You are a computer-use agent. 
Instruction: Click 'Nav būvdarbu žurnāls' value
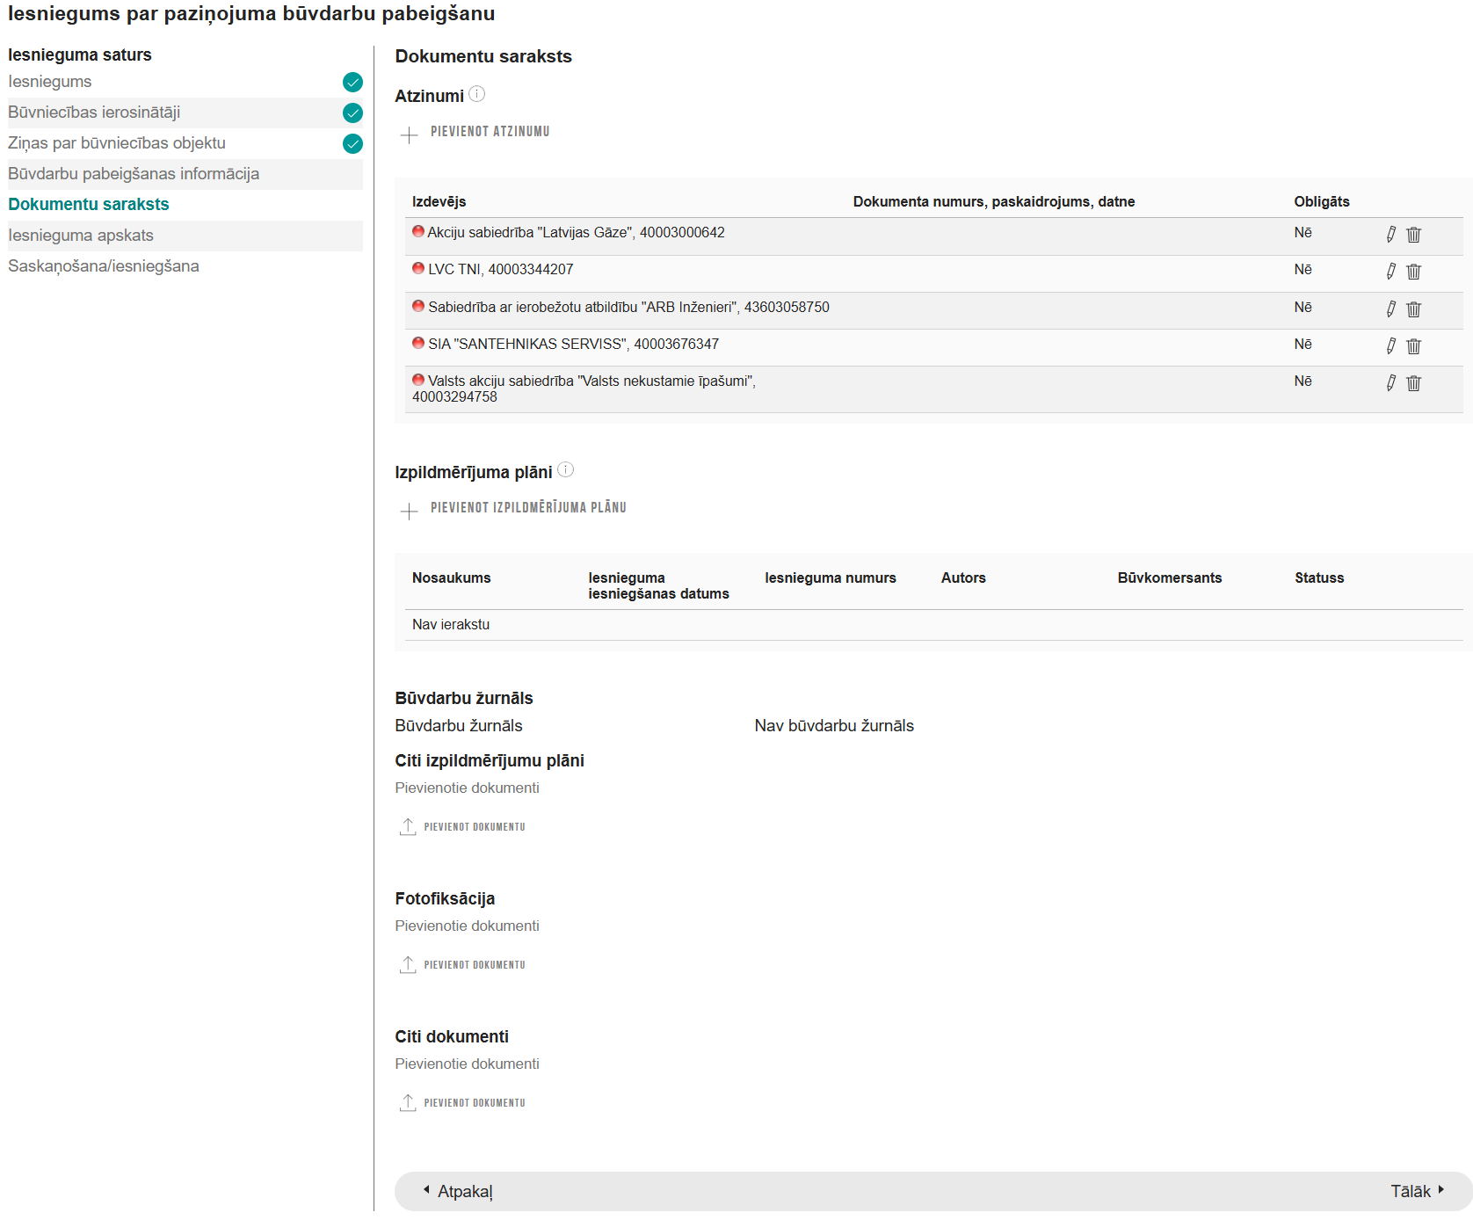tap(834, 726)
